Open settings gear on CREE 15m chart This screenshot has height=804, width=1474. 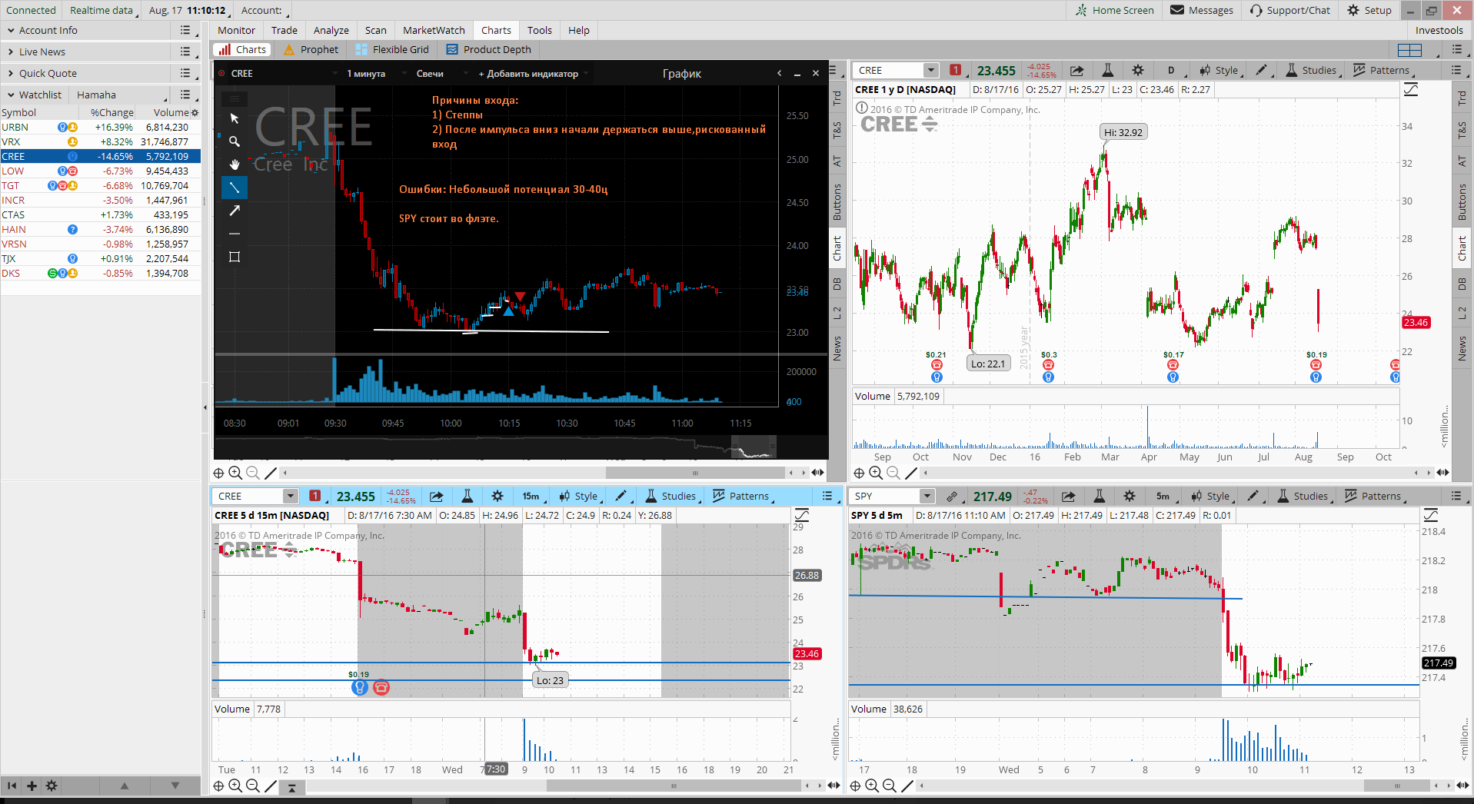497,497
